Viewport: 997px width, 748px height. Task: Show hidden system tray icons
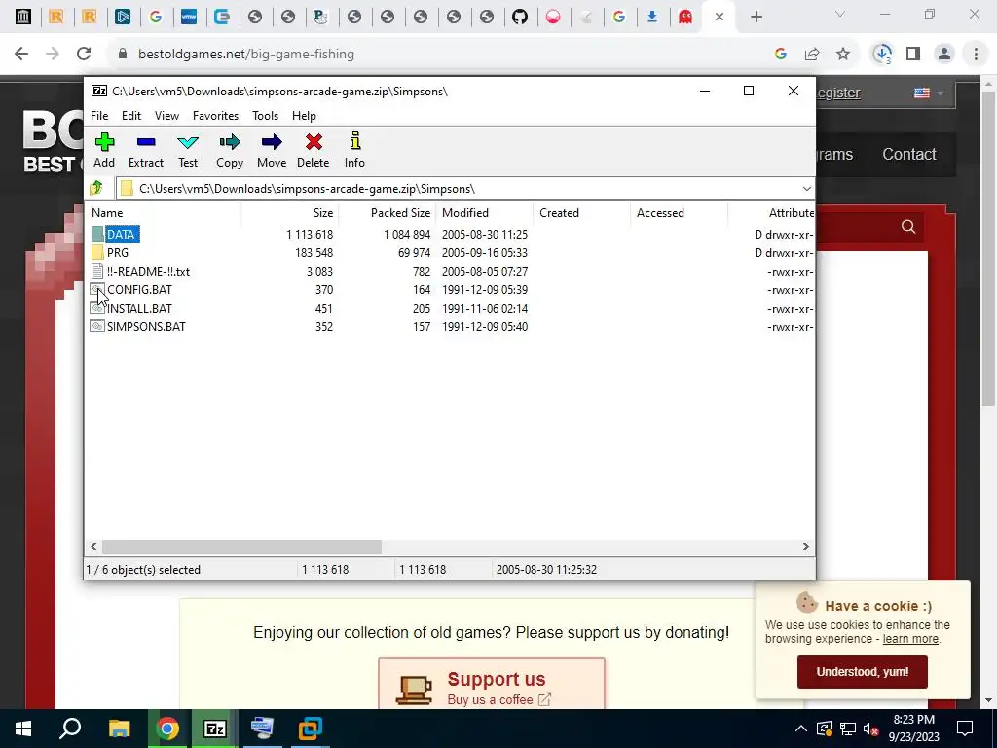pos(800,729)
